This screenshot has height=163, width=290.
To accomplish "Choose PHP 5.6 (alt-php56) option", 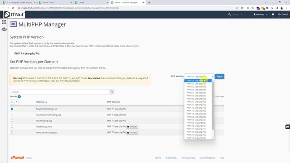I will click(x=198, y=99).
